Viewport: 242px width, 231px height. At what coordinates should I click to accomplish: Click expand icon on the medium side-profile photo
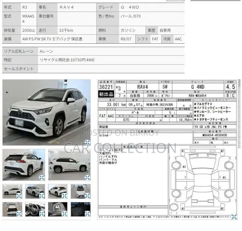[x=87, y=178]
